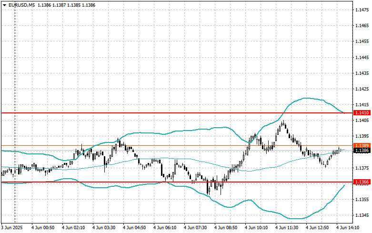Click the highest candlestick near 1.1405
Screen dimensions: 372x233
click(283, 122)
